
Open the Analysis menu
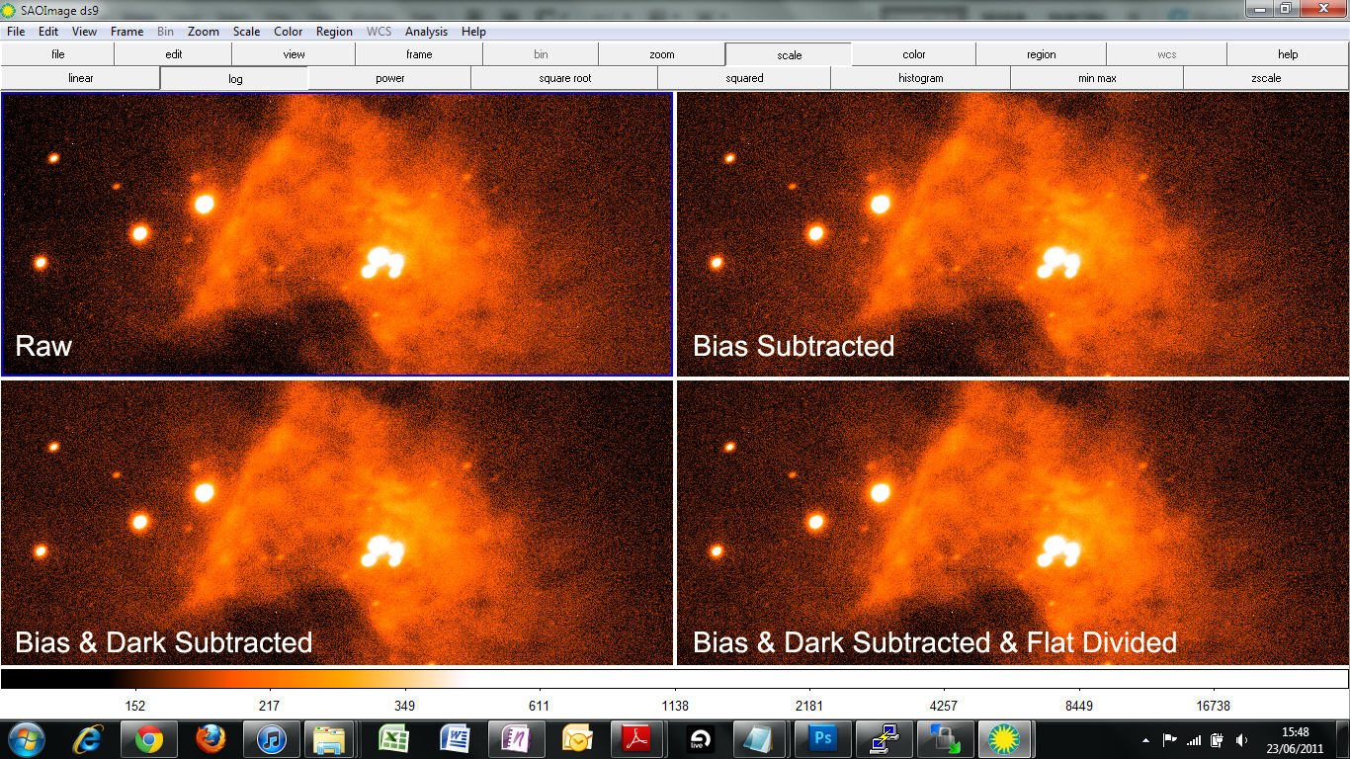426,32
